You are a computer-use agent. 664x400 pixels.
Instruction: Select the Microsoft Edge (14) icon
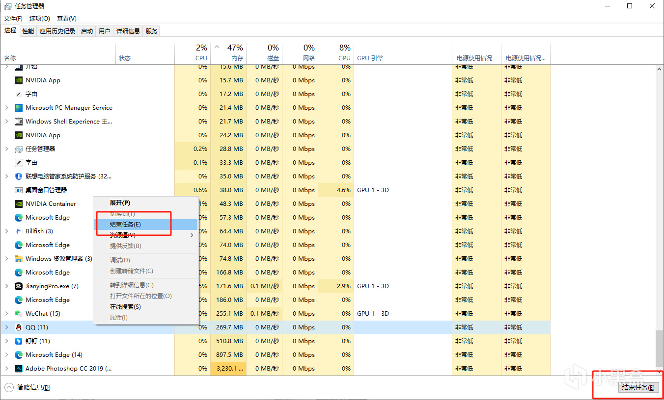pos(19,355)
